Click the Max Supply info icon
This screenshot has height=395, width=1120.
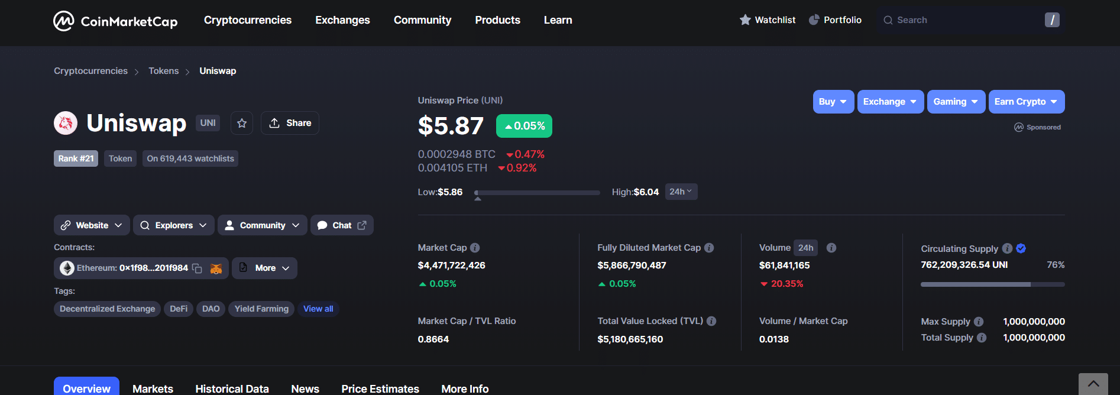point(979,322)
